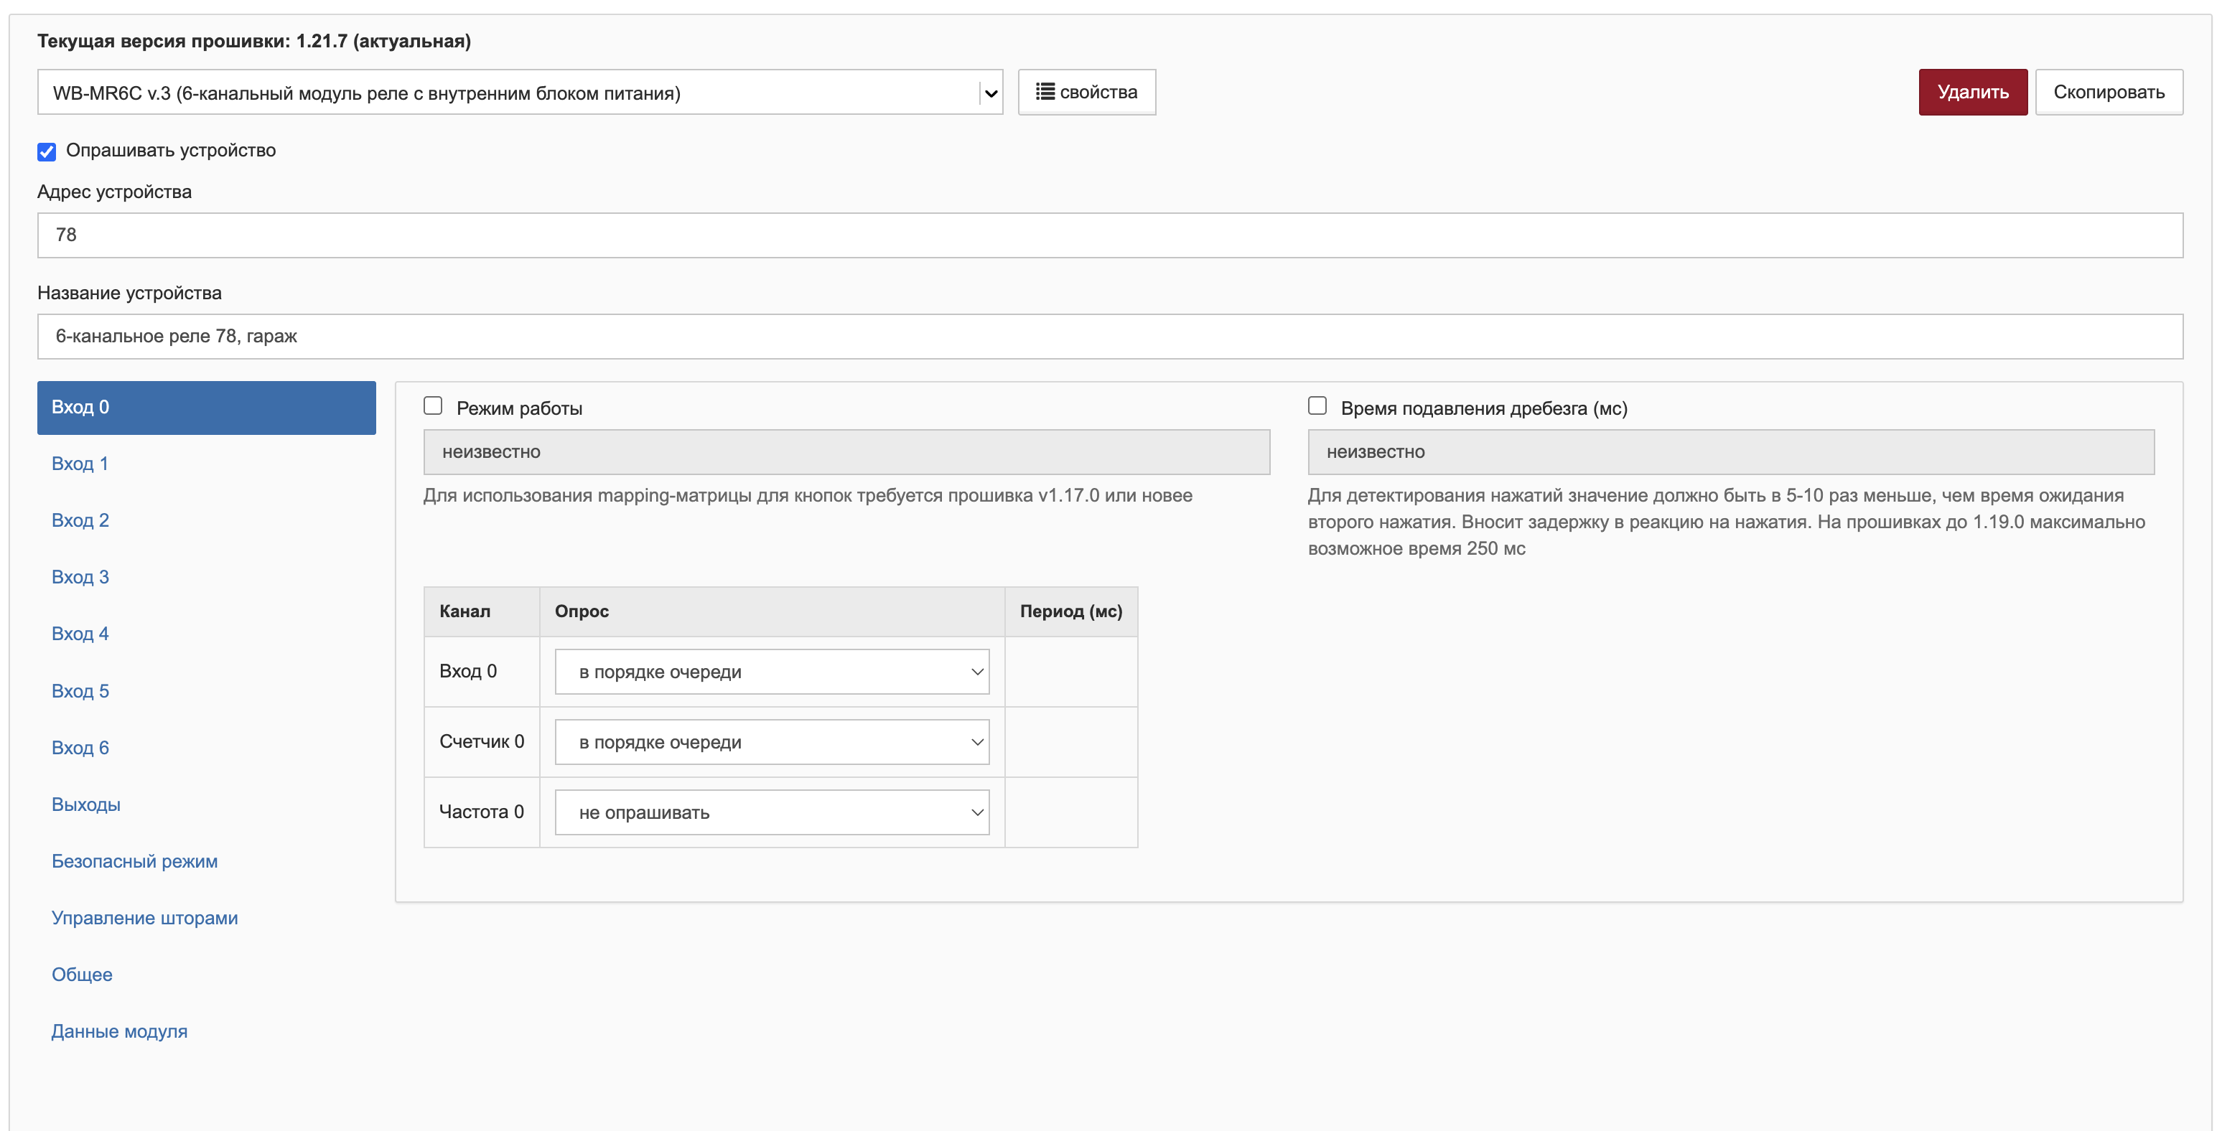This screenshot has height=1131, width=2217.
Task: Open the WB-MR6C v.3 device model dropdown
Action: point(520,93)
